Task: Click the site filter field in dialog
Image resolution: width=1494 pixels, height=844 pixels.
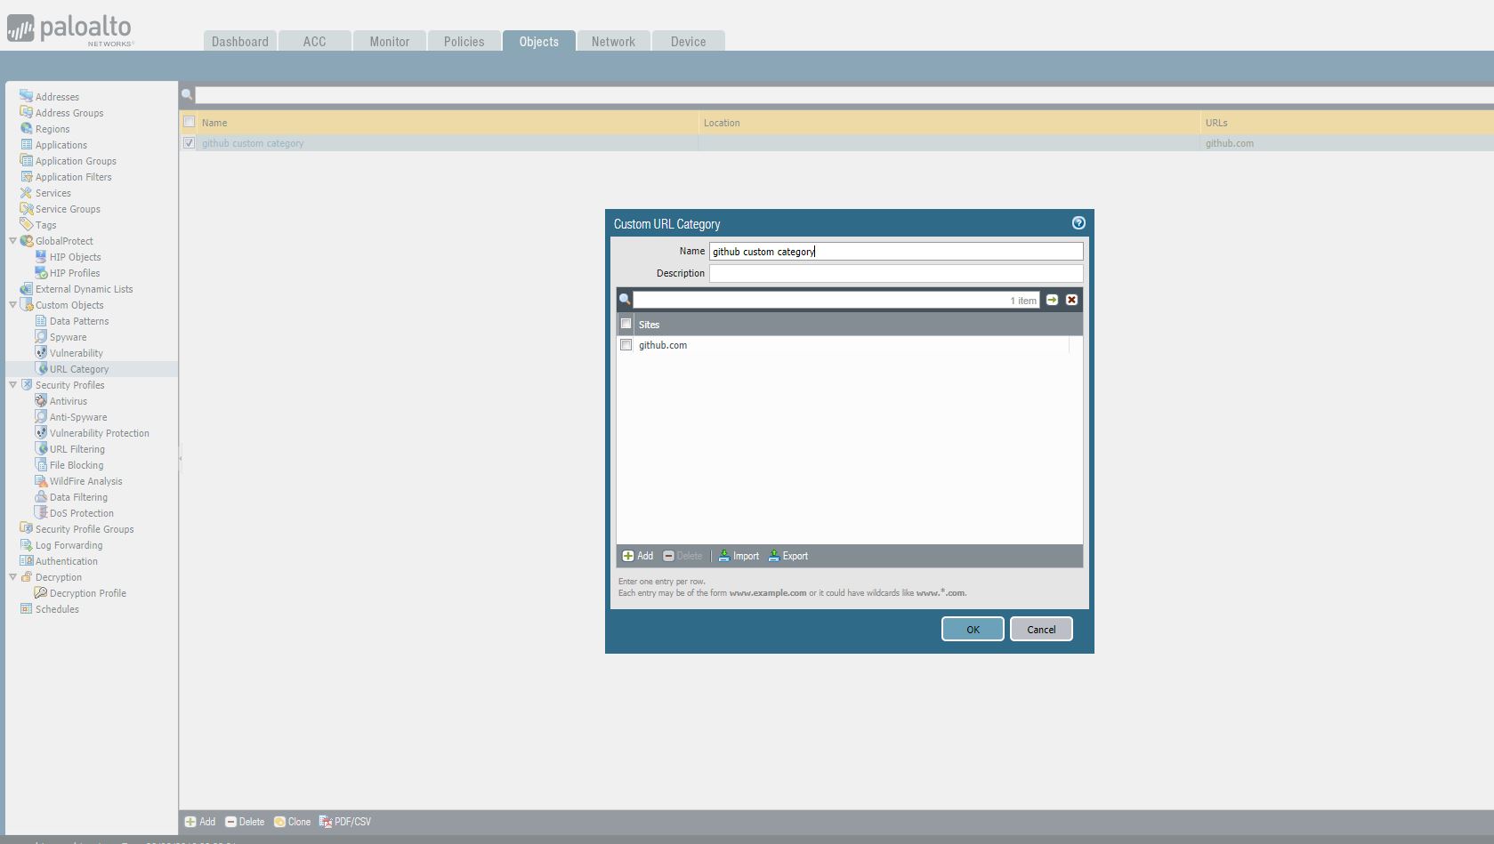Action: tap(836, 300)
